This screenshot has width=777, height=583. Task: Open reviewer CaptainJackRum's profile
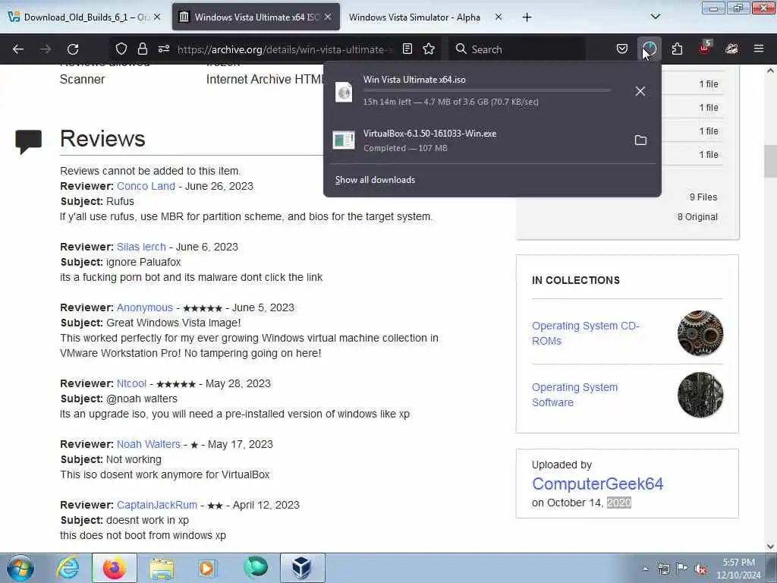tap(157, 505)
